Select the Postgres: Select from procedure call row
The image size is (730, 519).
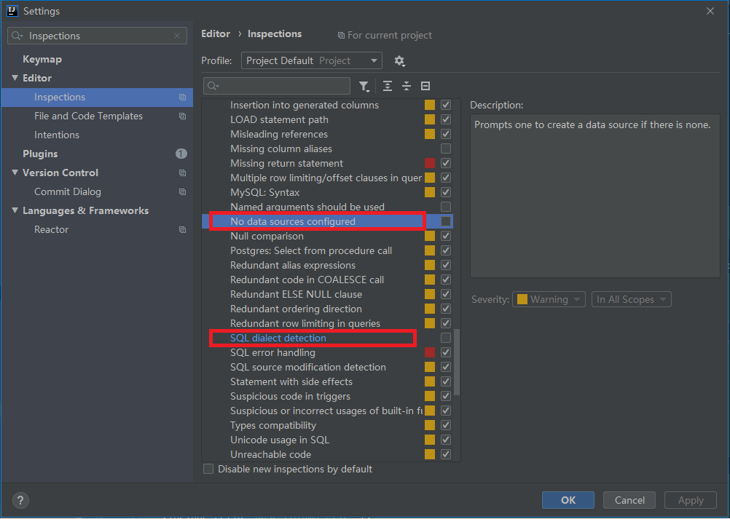click(327, 250)
